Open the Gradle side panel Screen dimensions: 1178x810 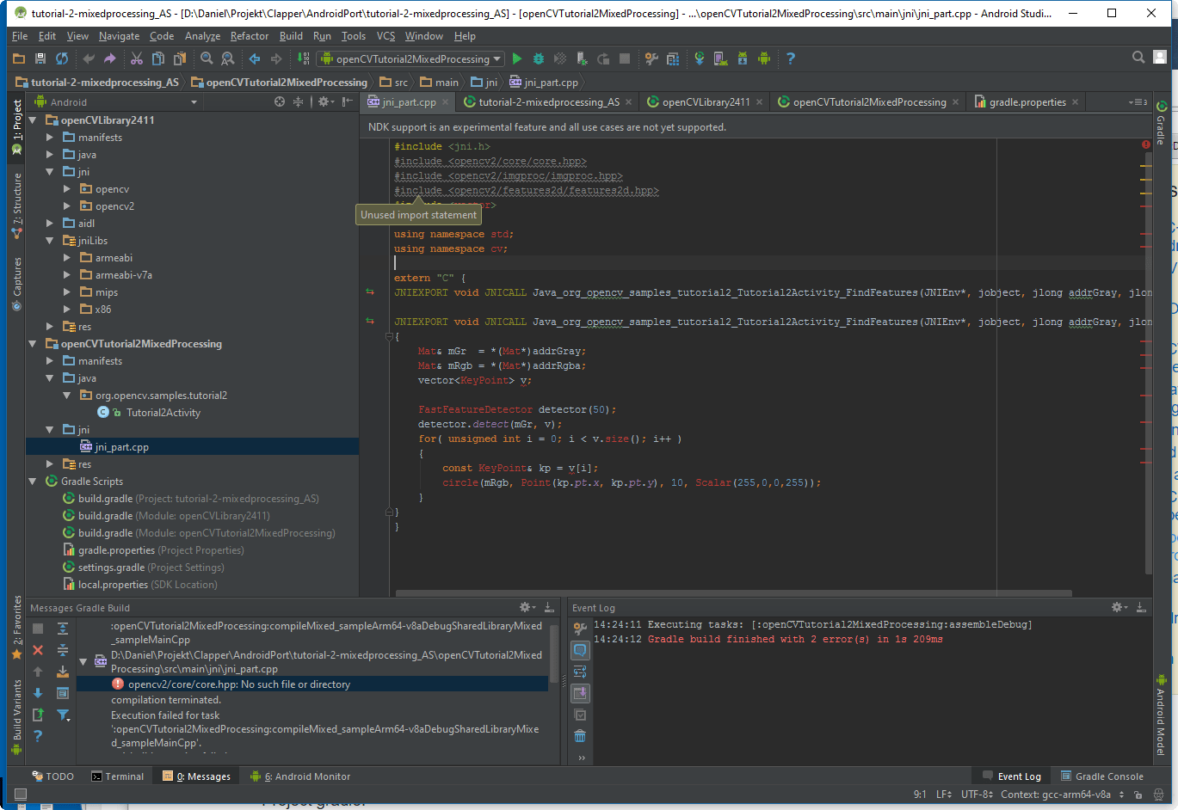point(1161,122)
